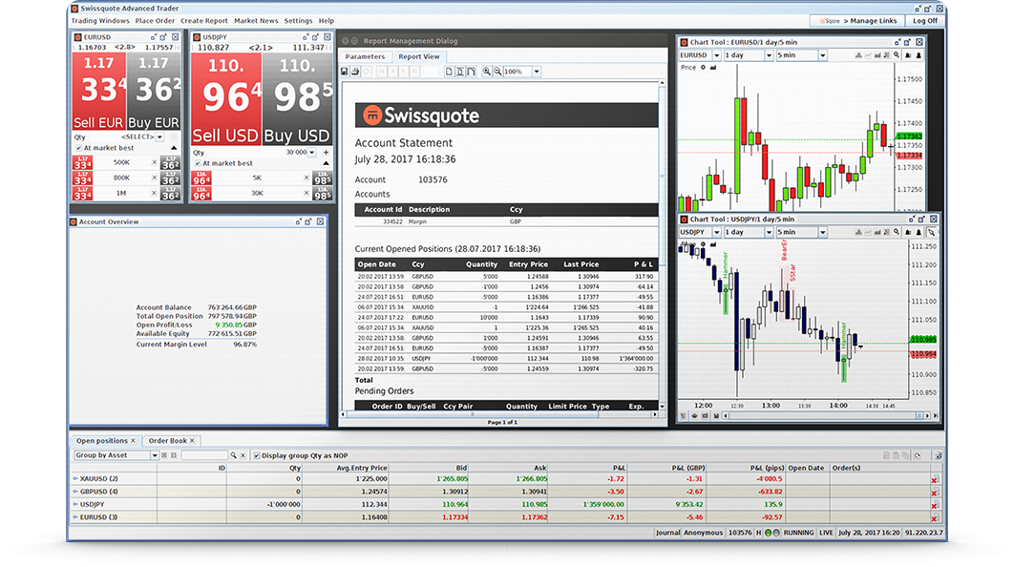The width and height of the screenshot is (1014, 567).
Task: Click the Open positions filter text field
Action: (x=203, y=455)
